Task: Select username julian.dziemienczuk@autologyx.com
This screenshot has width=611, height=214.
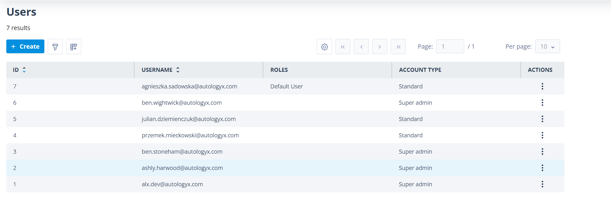Action: (189, 119)
